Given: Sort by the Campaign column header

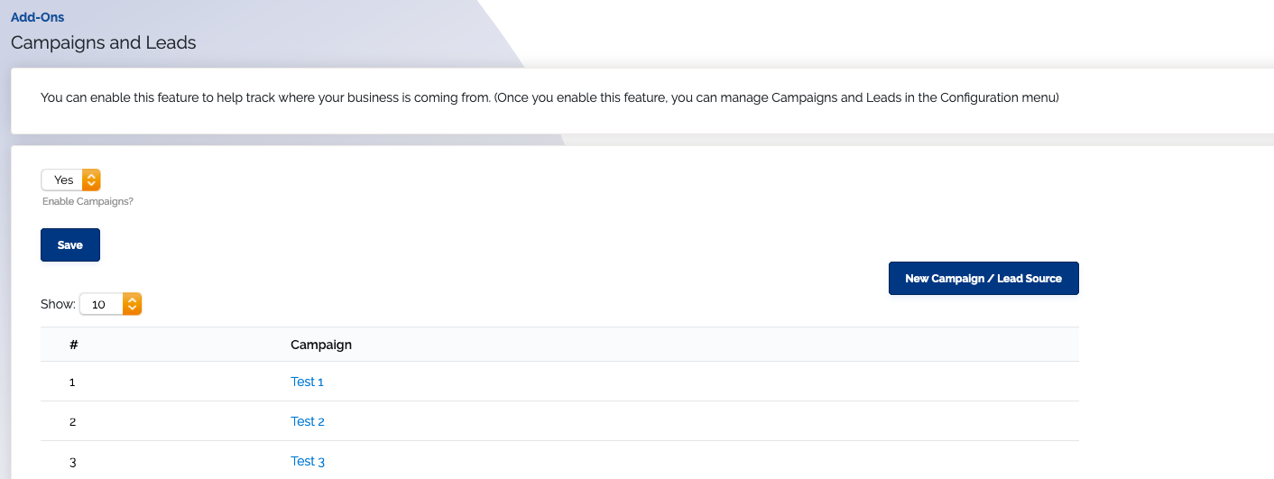Looking at the screenshot, I should [x=321, y=345].
